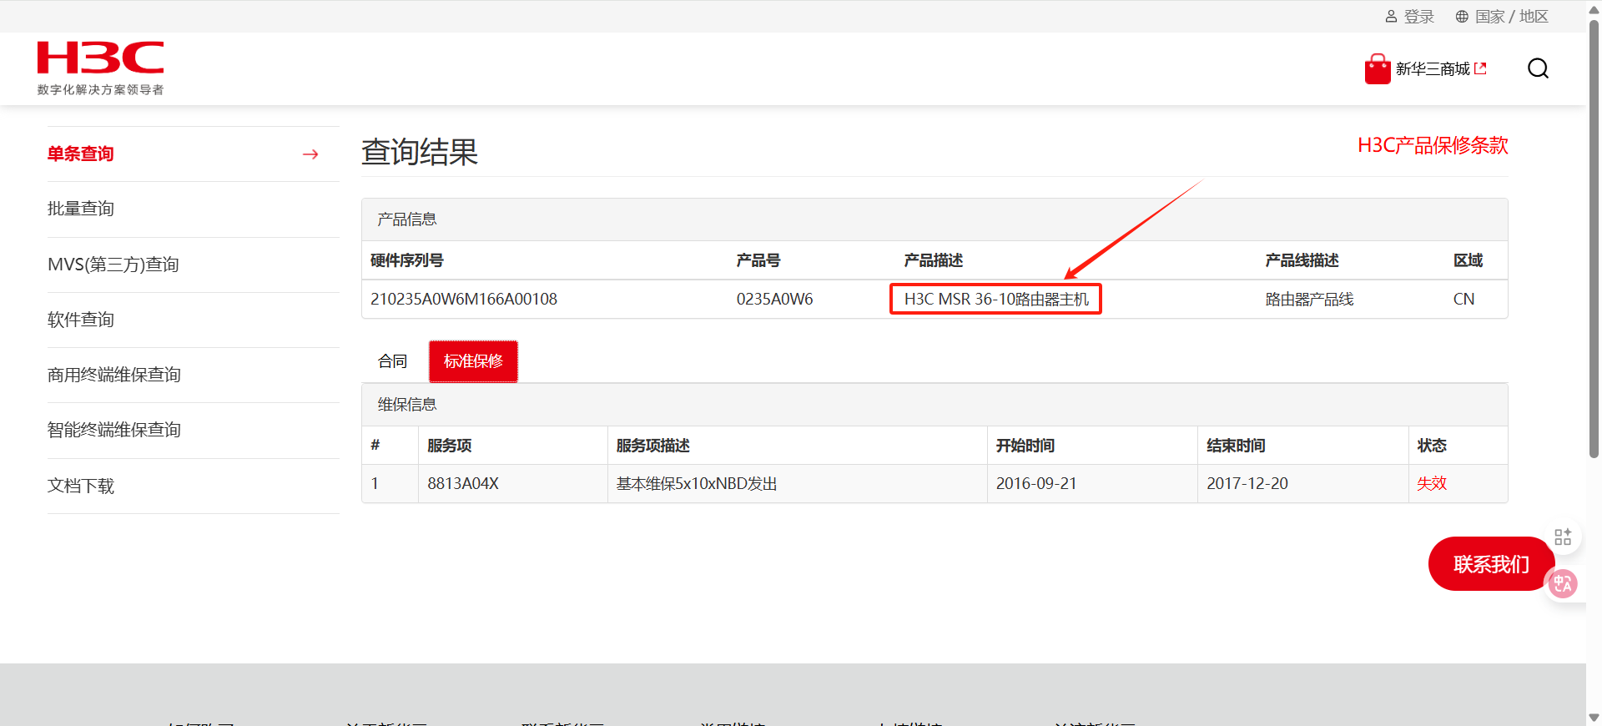Viewport: 1602px width, 726px height.
Task: Switch to the 合同 tab
Action: pyautogui.click(x=392, y=361)
